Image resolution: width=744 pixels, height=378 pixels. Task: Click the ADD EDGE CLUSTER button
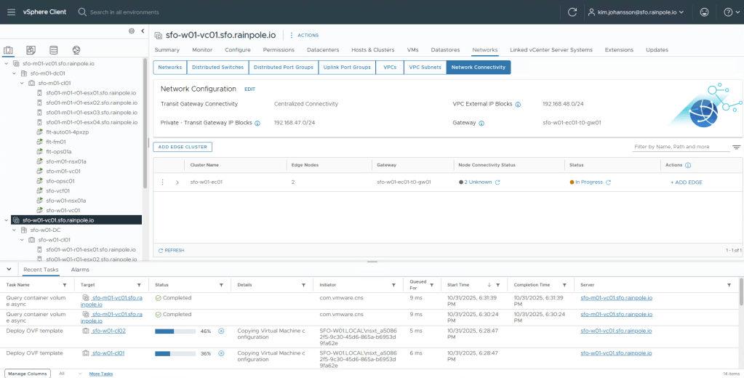tap(182, 147)
